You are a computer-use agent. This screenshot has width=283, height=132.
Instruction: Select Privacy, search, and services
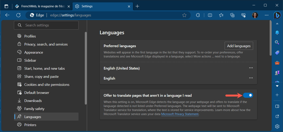46,44
